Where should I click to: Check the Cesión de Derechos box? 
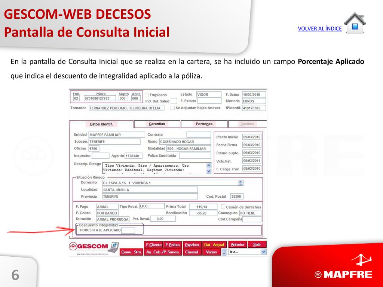(x=223, y=207)
